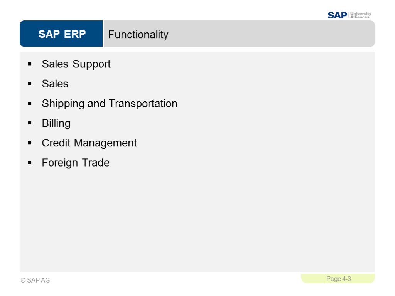The height and width of the screenshot is (296, 395).
Task: Click bullet marker before Foreign Trade
Action: click(30, 163)
